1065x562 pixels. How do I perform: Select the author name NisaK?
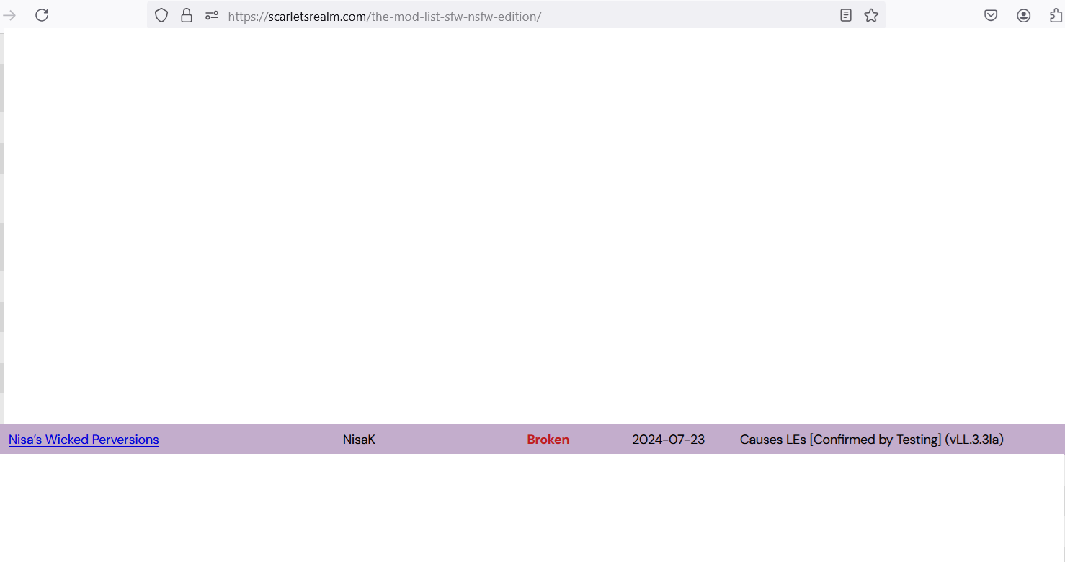tap(359, 440)
